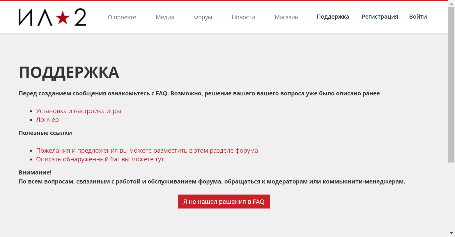Open the Новости page
This screenshot has height=237, width=455.
pyautogui.click(x=243, y=17)
